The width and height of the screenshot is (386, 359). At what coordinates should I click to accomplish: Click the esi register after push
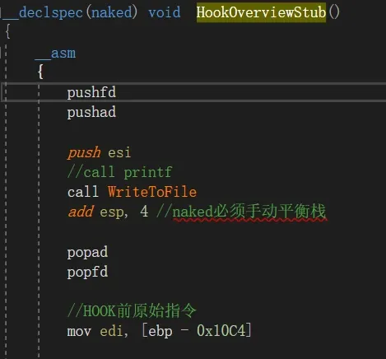[x=119, y=152]
